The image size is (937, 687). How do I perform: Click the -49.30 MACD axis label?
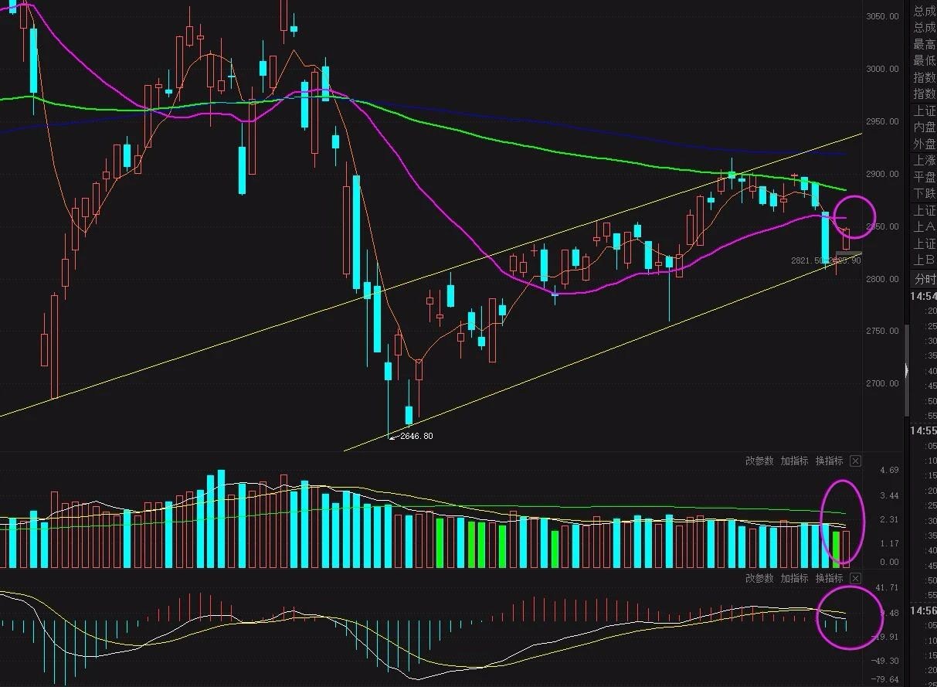tap(884, 661)
